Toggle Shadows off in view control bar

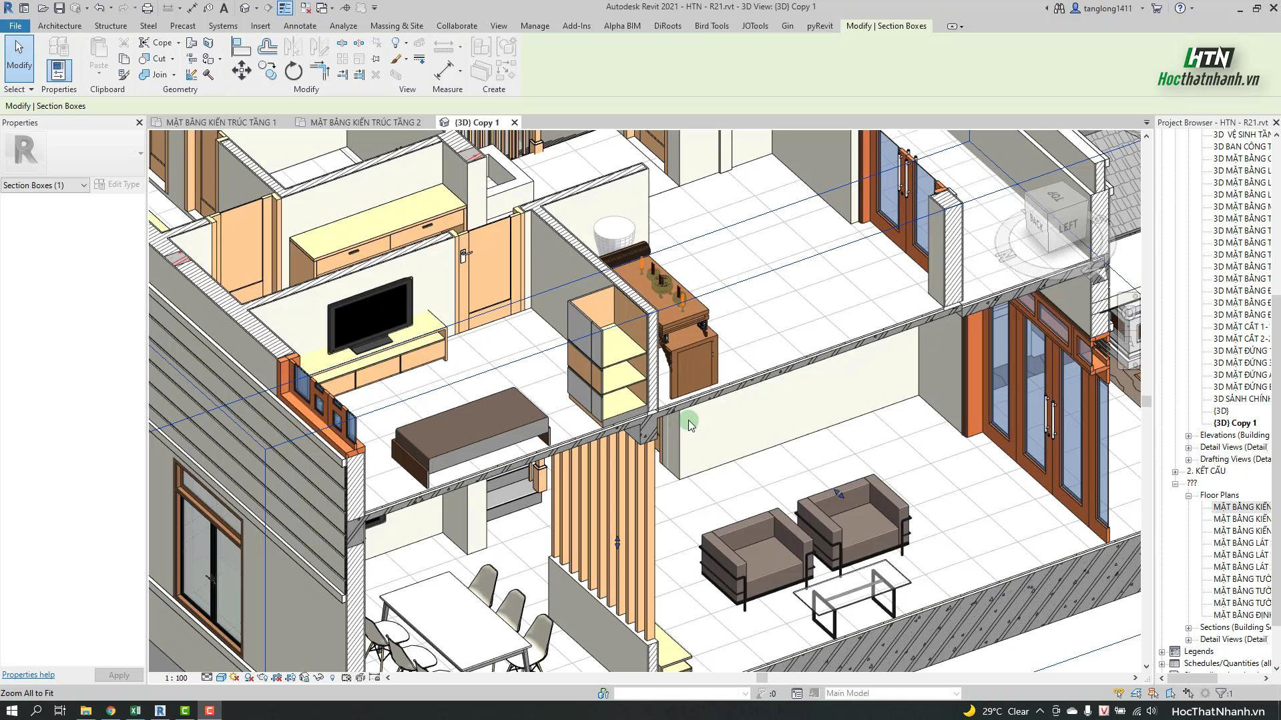pos(249,677)
